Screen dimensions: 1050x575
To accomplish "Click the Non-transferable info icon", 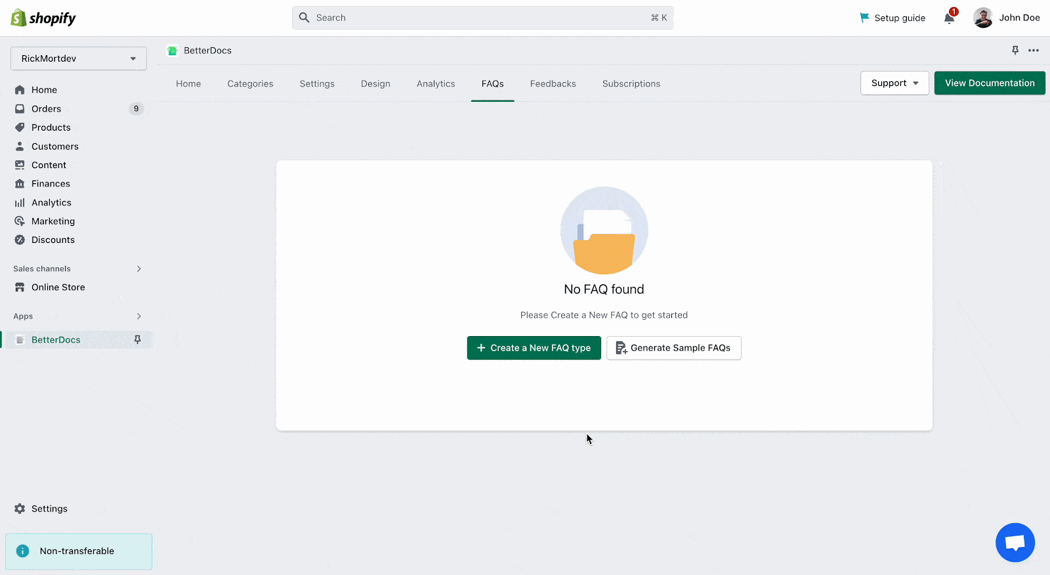I will pyautogui.click(x=22, y=551).
